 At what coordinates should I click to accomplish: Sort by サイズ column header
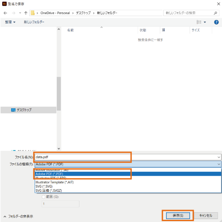pos(196,30)
